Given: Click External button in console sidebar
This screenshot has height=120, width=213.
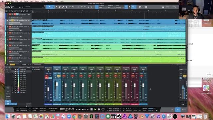Looking at the screenshot, I should point(8,99).
